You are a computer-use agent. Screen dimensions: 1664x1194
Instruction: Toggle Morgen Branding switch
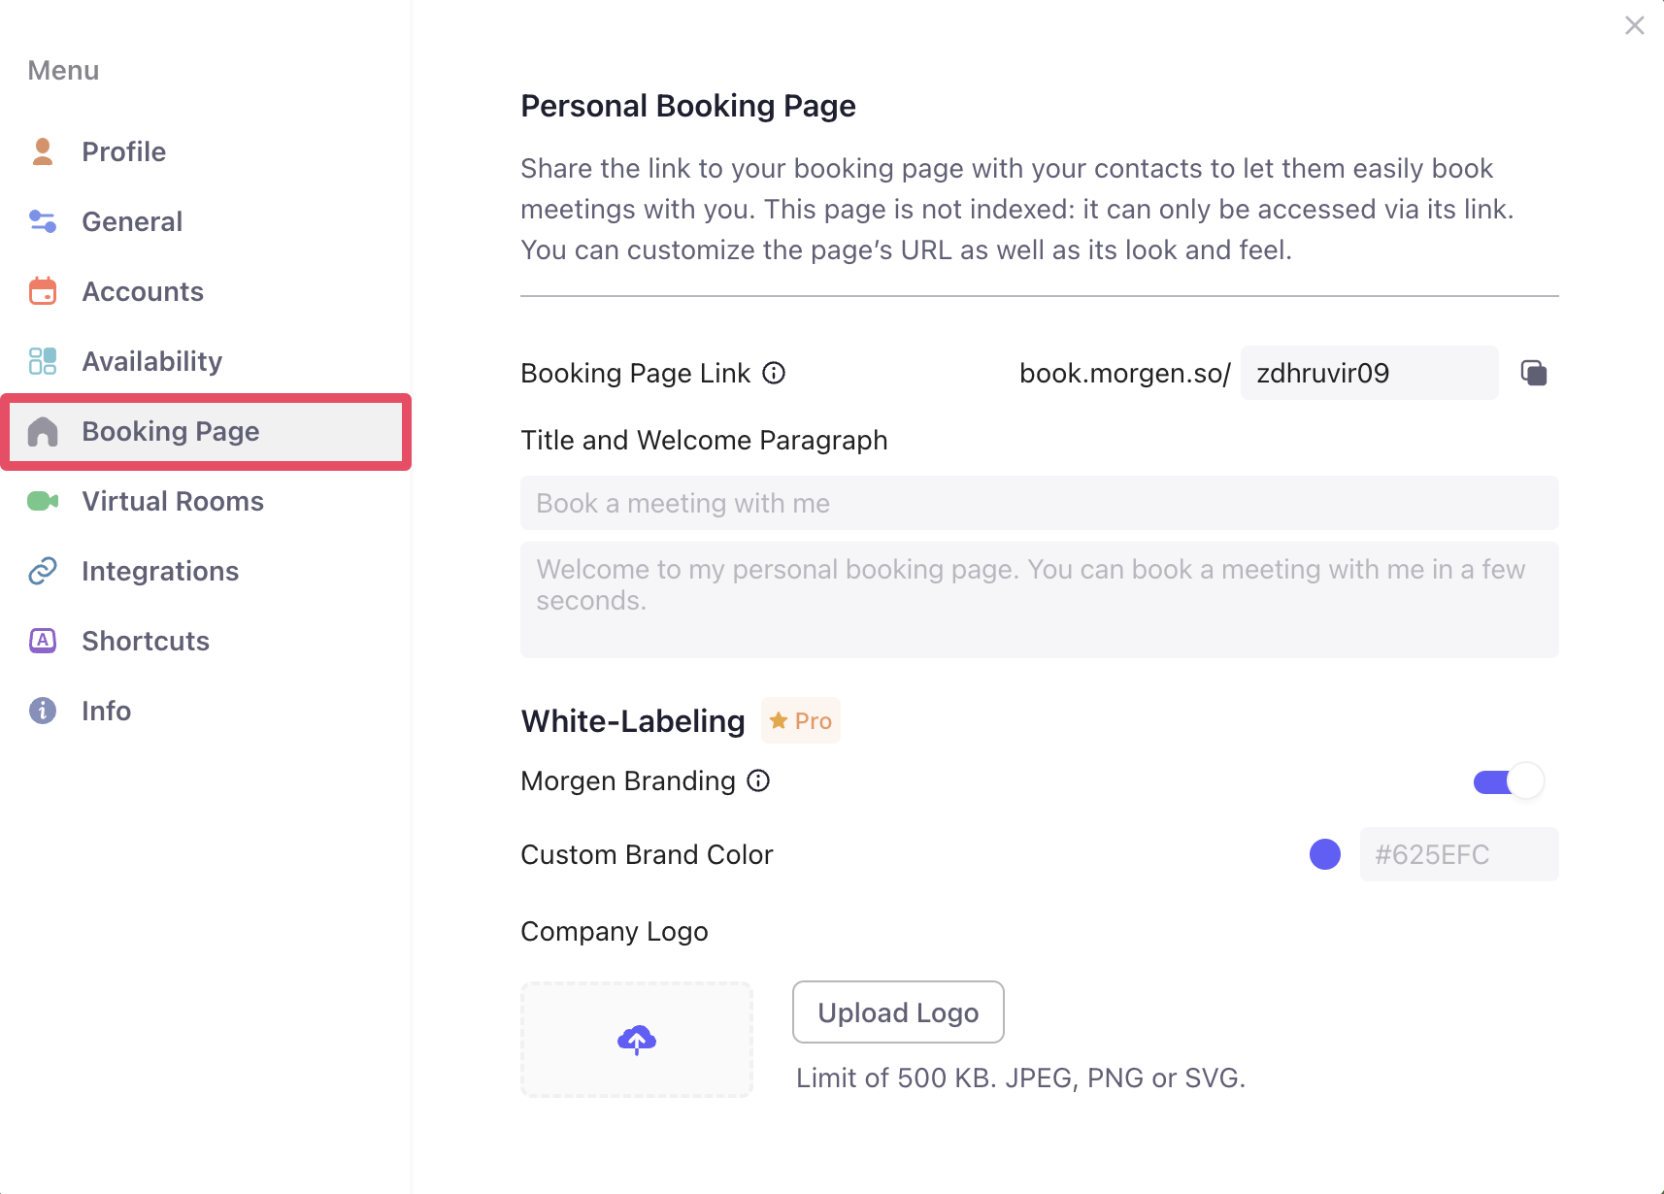pyautogui.click(x=1509, y=781)
